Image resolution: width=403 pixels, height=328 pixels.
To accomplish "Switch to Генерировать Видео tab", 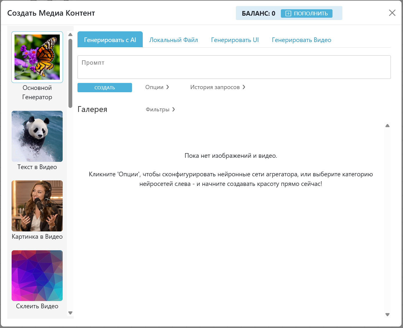I will pyautogui.click(x=301, y=40).
